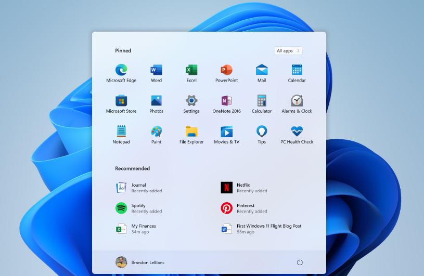Open the Calendar app
Screen dimensions: 424x276
pos(297,73)
